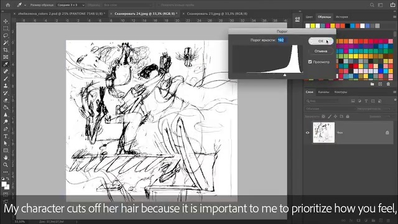Open the layer blend mode dropdown
398x224 pixels.
pos(330,109)
